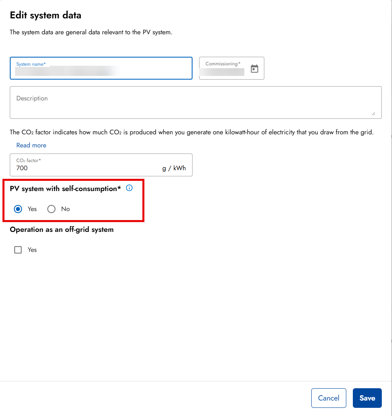Cancel editing the system data
Image resolution: width=392 pixels, height=416 pixels.
(x=328, y=398)
